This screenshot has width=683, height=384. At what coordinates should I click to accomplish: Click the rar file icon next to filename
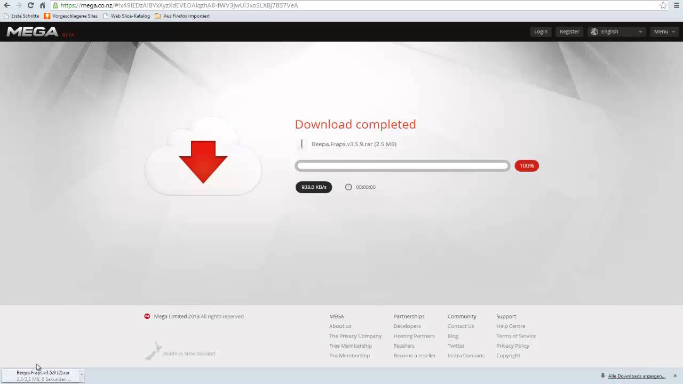coord(301,144)
